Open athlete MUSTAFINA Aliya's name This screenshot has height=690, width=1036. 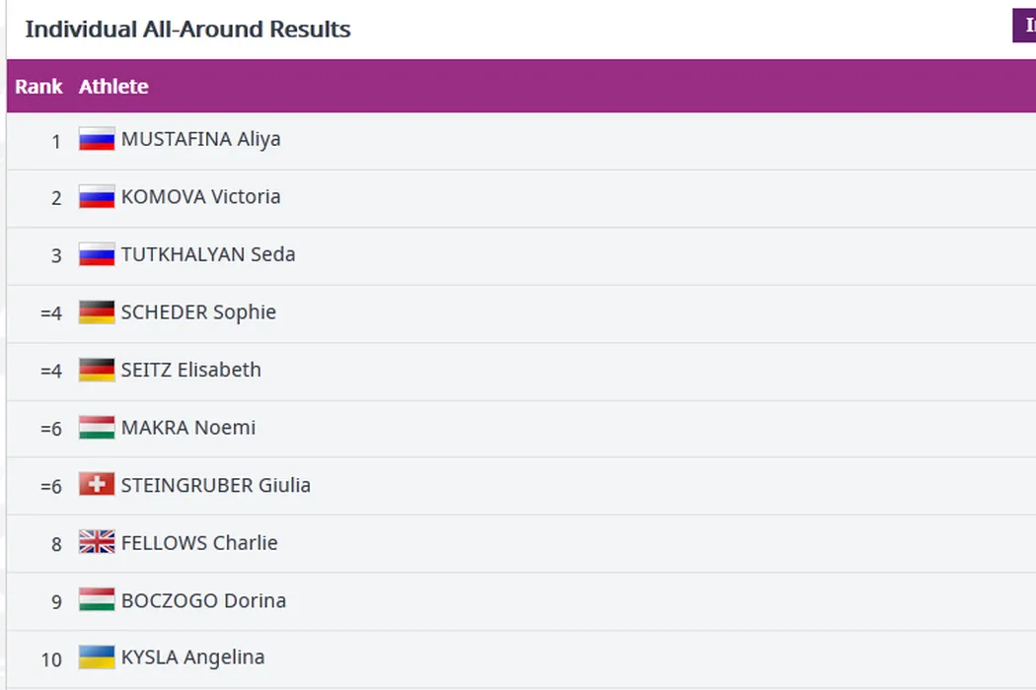[200, 139]
